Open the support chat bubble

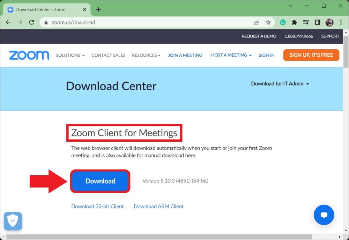(324, 215)
